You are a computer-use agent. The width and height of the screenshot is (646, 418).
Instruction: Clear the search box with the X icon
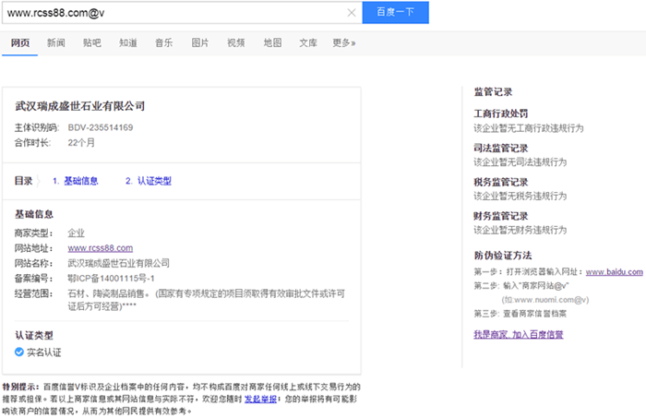(352, 13)
